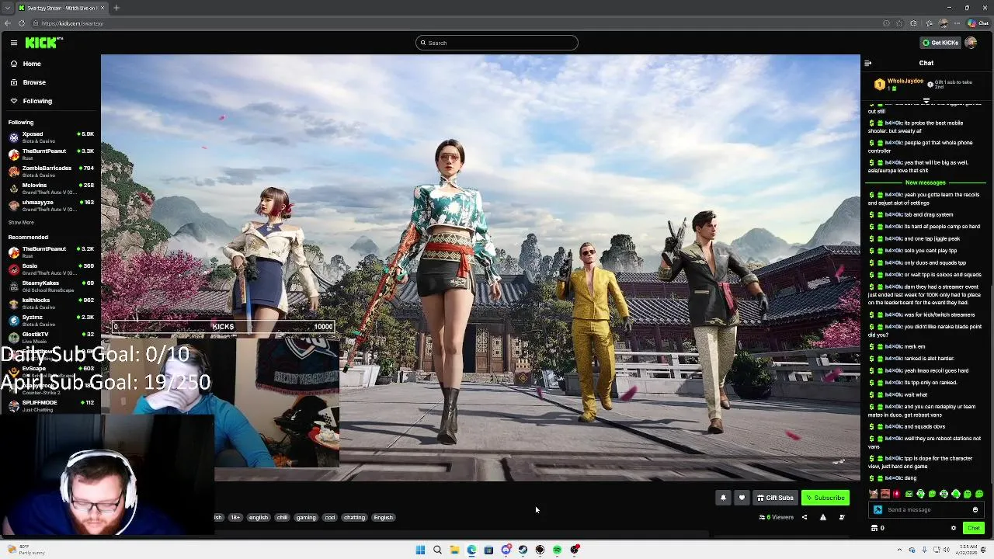Click the cod stream tag

[x=330, y=517]
